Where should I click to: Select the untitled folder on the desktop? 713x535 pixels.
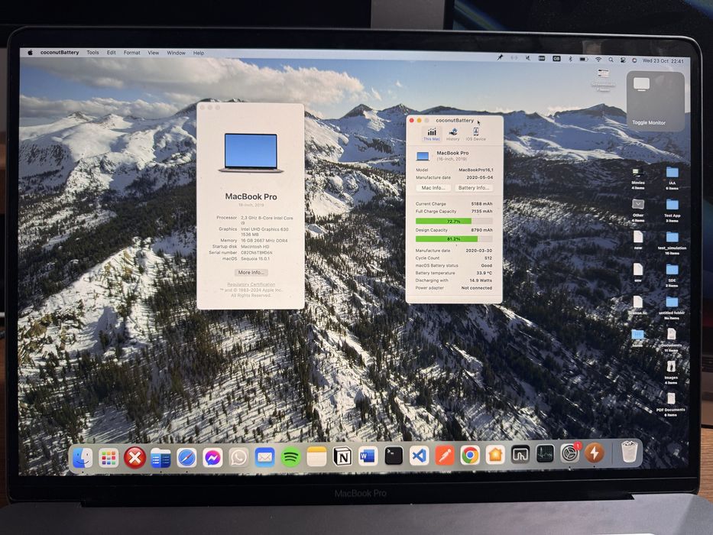point(672,307)
